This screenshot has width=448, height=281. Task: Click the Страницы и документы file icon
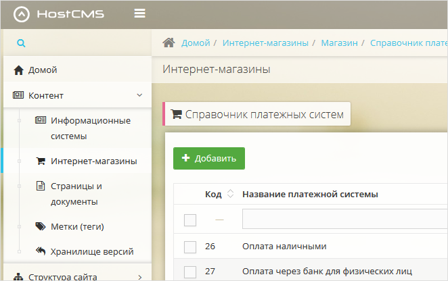point(40,186)
